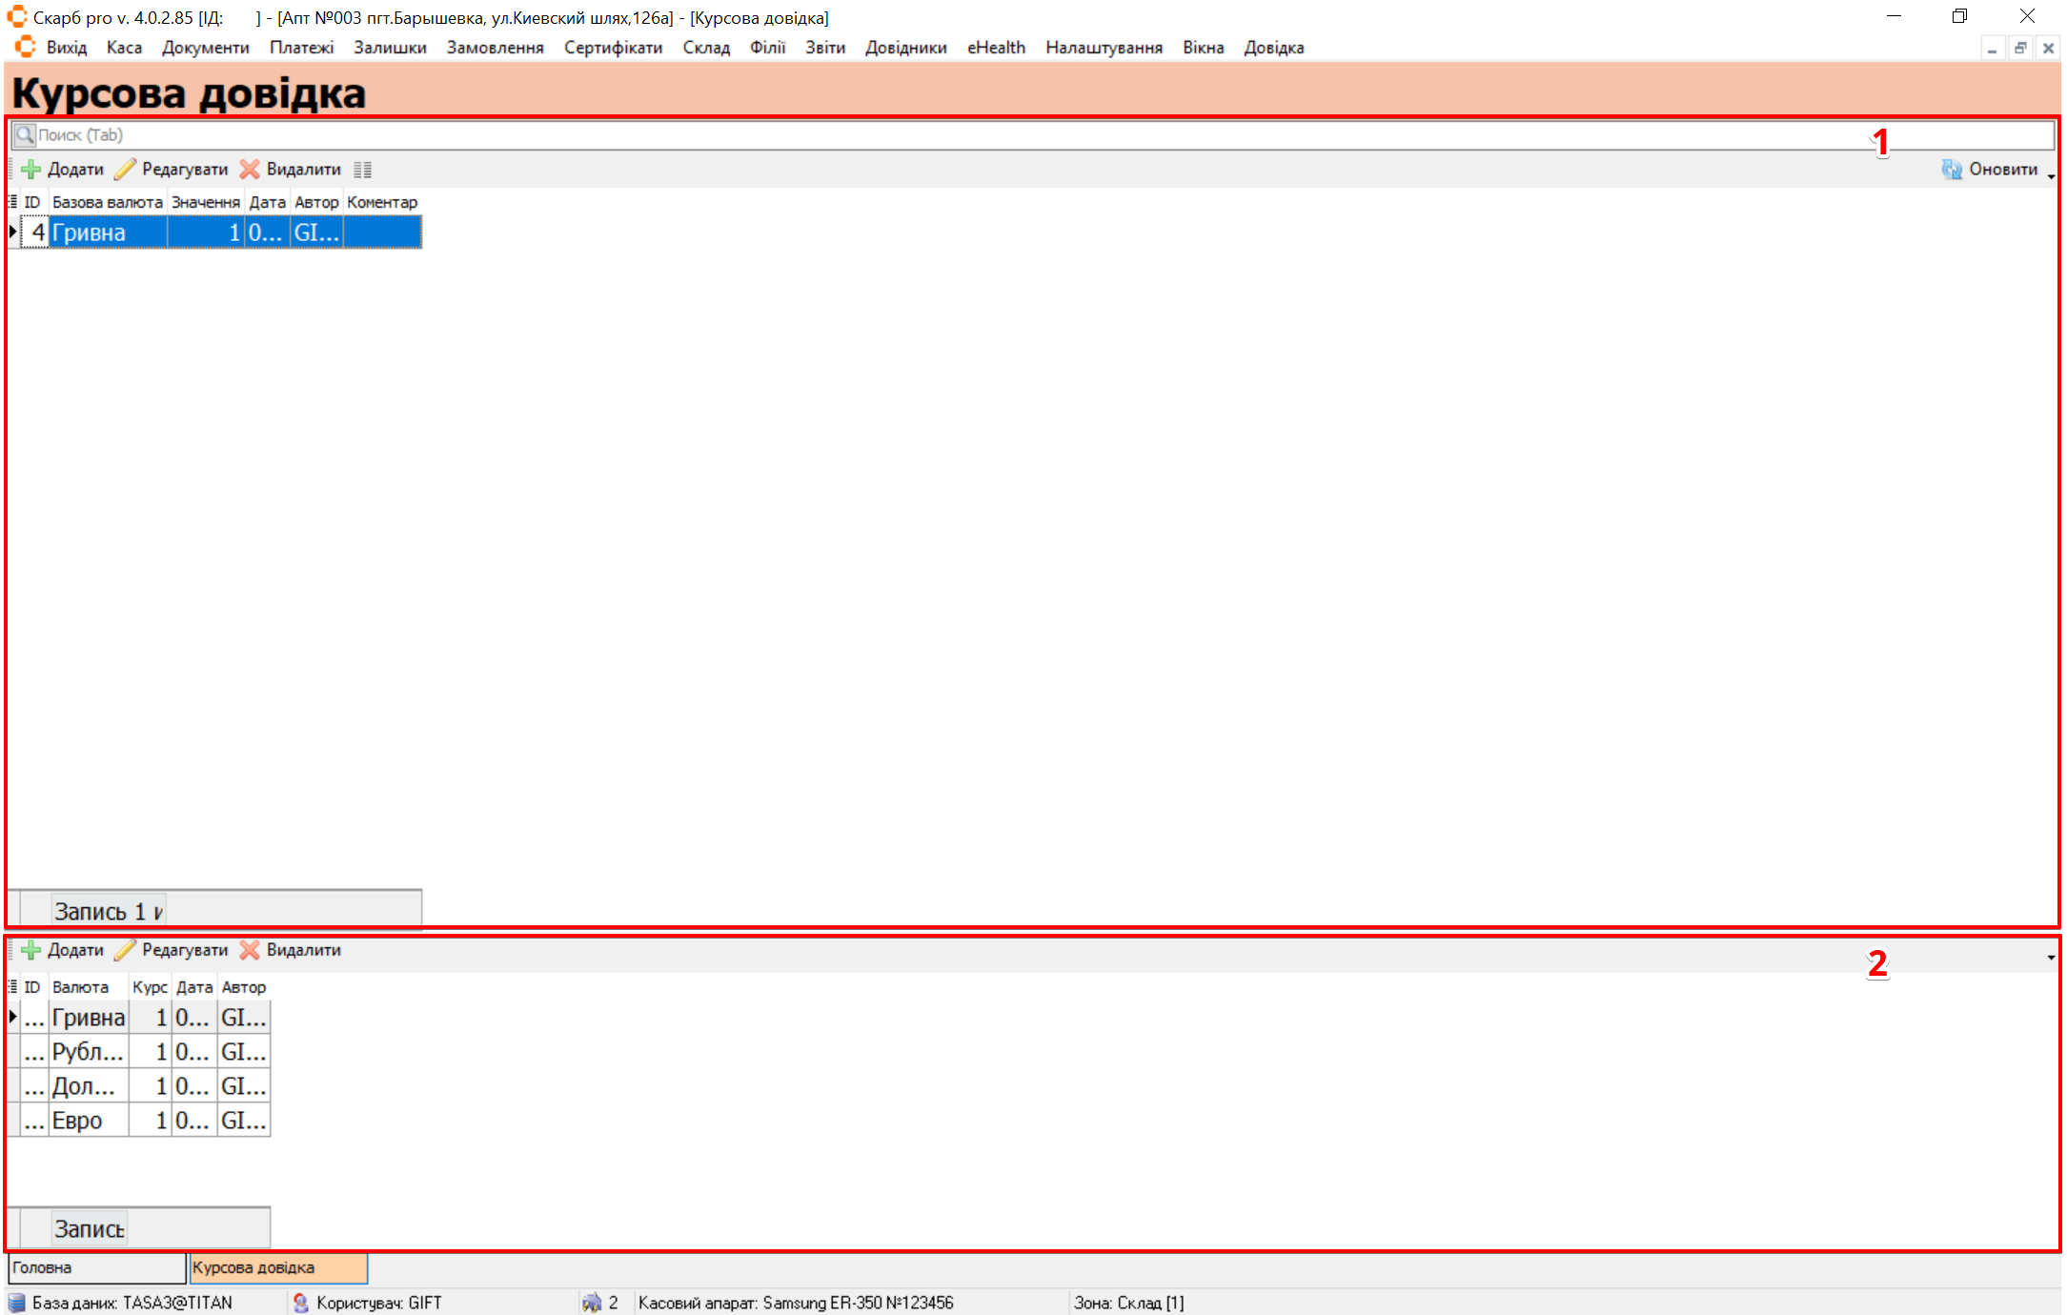The height and width of the screenshot is (1315, 2067).
Task: Click the green plus Додати icon in upper toolbar
Action: tap(30, 170)
